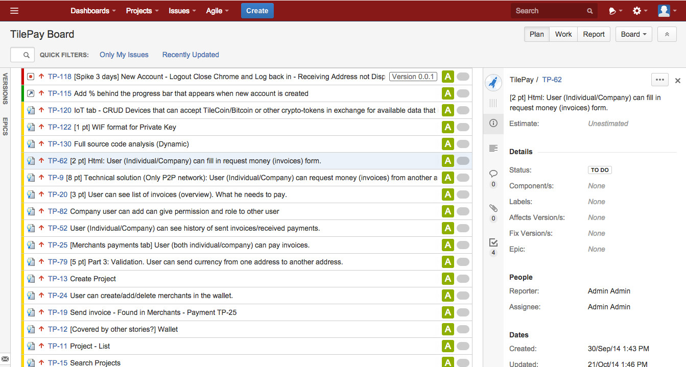
Task: Edit the Unestimated estimate value
Action: (x=608, y=124)
